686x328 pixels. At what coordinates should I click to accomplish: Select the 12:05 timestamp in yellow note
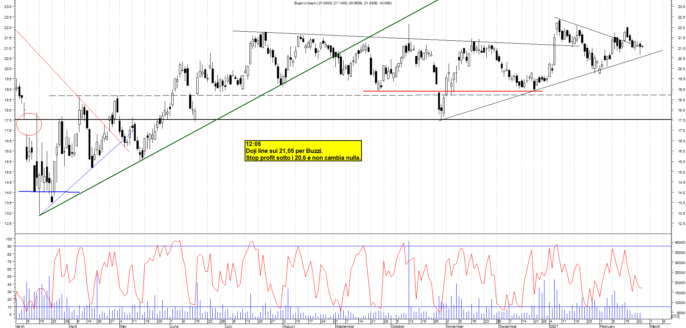coord(253,144)
